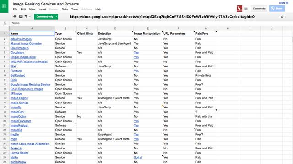Open the filter views funnel icon
This screenshot has height=164, width=293.
click(x=26, y=17)
